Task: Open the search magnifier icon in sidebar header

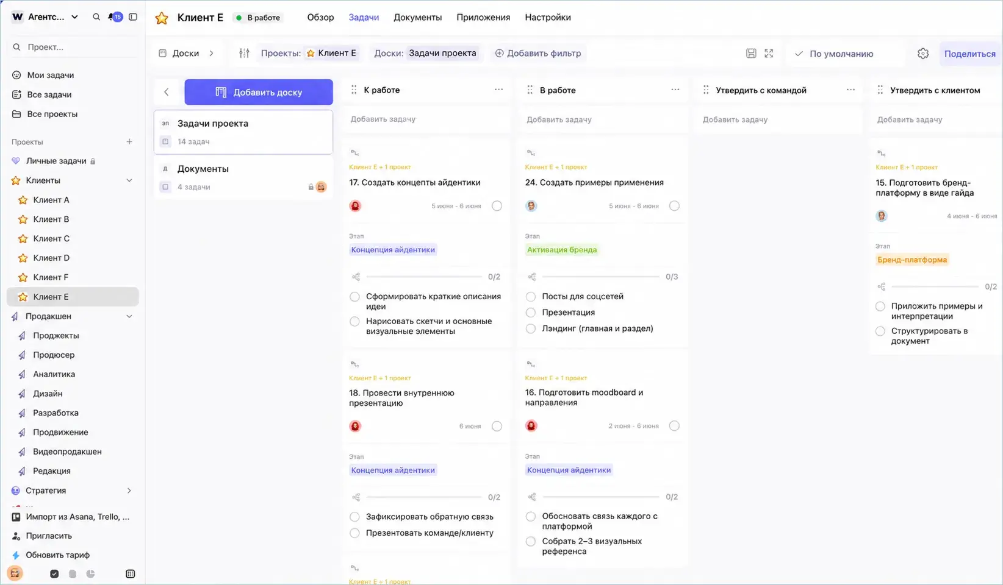Action: [96, 17]
